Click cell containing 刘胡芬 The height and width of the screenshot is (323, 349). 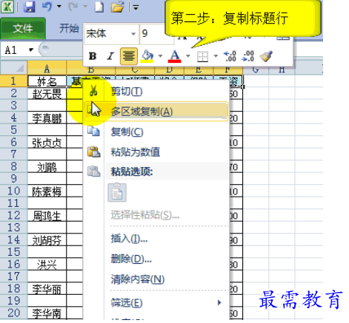click(x=47, y=239)
